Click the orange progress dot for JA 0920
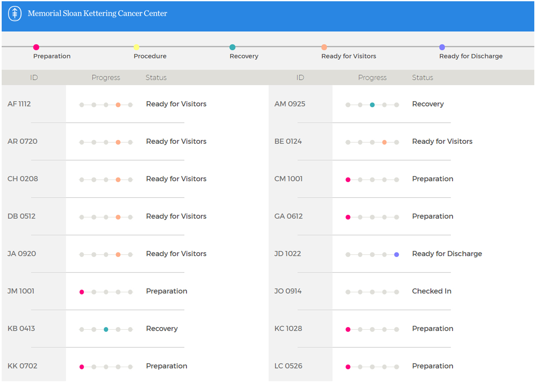 point(118,255)
